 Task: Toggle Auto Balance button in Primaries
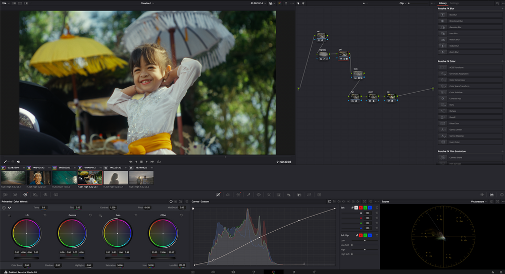[4, 208]
